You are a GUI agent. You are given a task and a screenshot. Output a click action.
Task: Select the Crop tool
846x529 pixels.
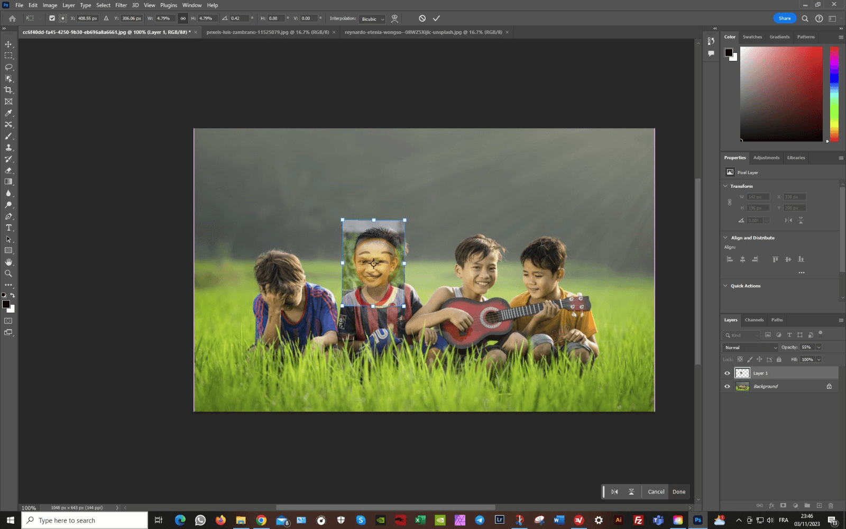[x=8, y=90]
